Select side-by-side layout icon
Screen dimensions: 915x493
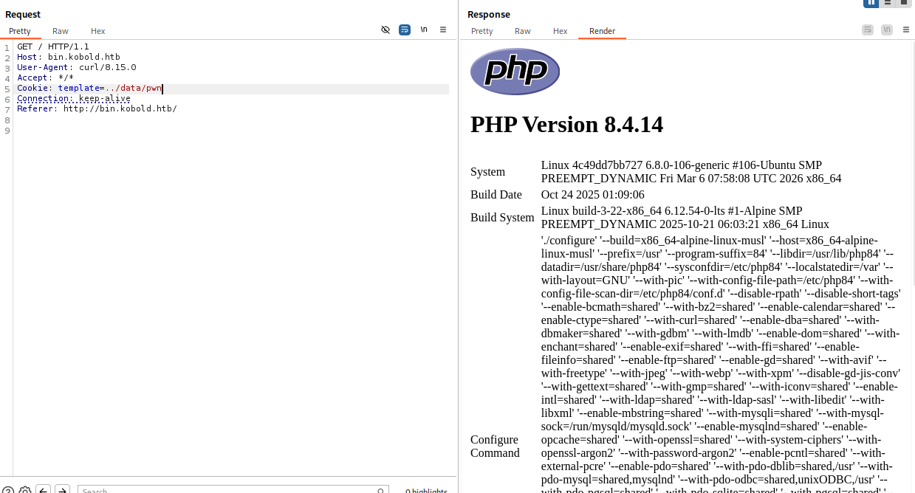pyautogui.click(x=871, y=3)
